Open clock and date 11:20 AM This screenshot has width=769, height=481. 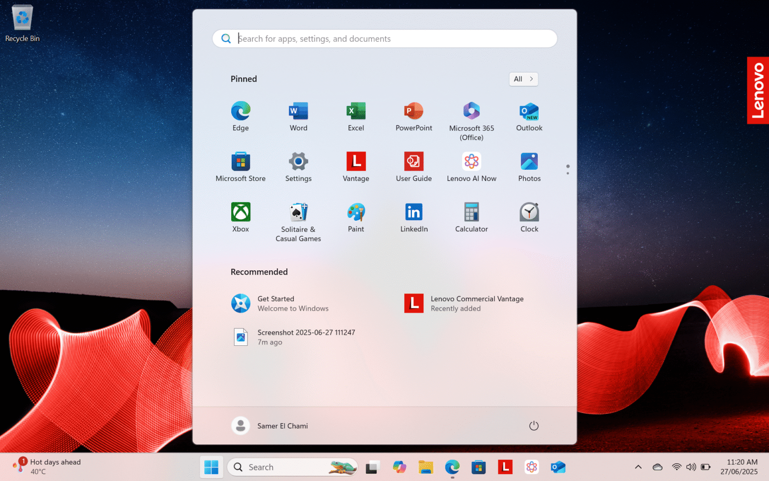[x=739, y=467]
